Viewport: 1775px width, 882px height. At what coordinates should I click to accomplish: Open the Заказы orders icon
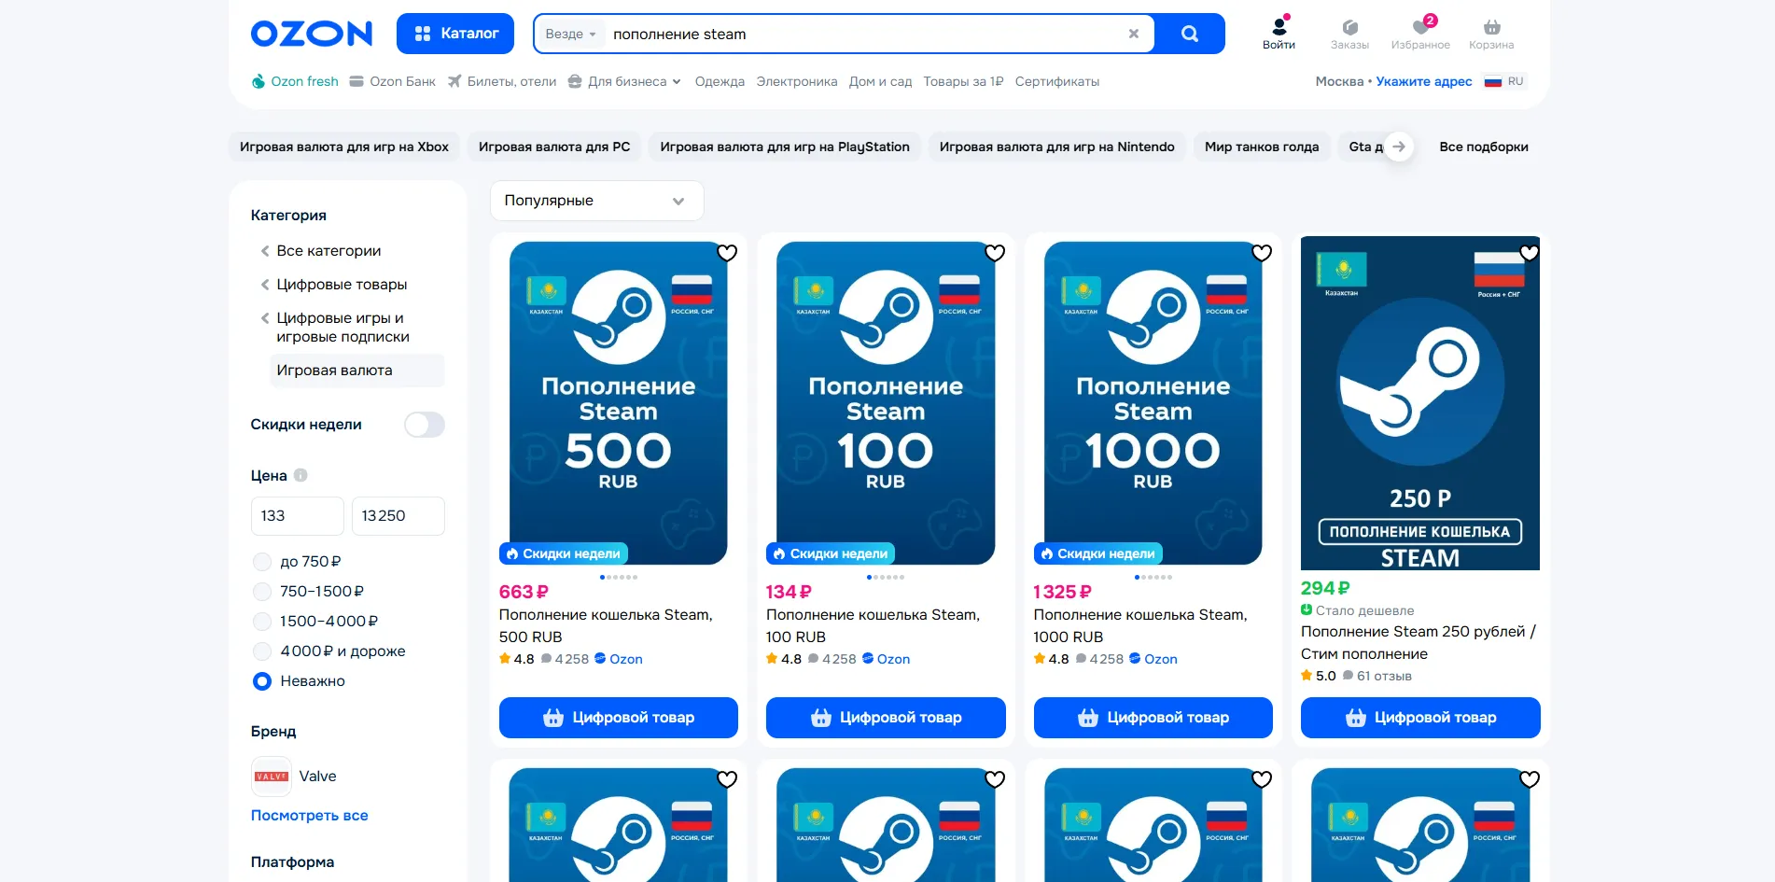tap(1349, 34)
